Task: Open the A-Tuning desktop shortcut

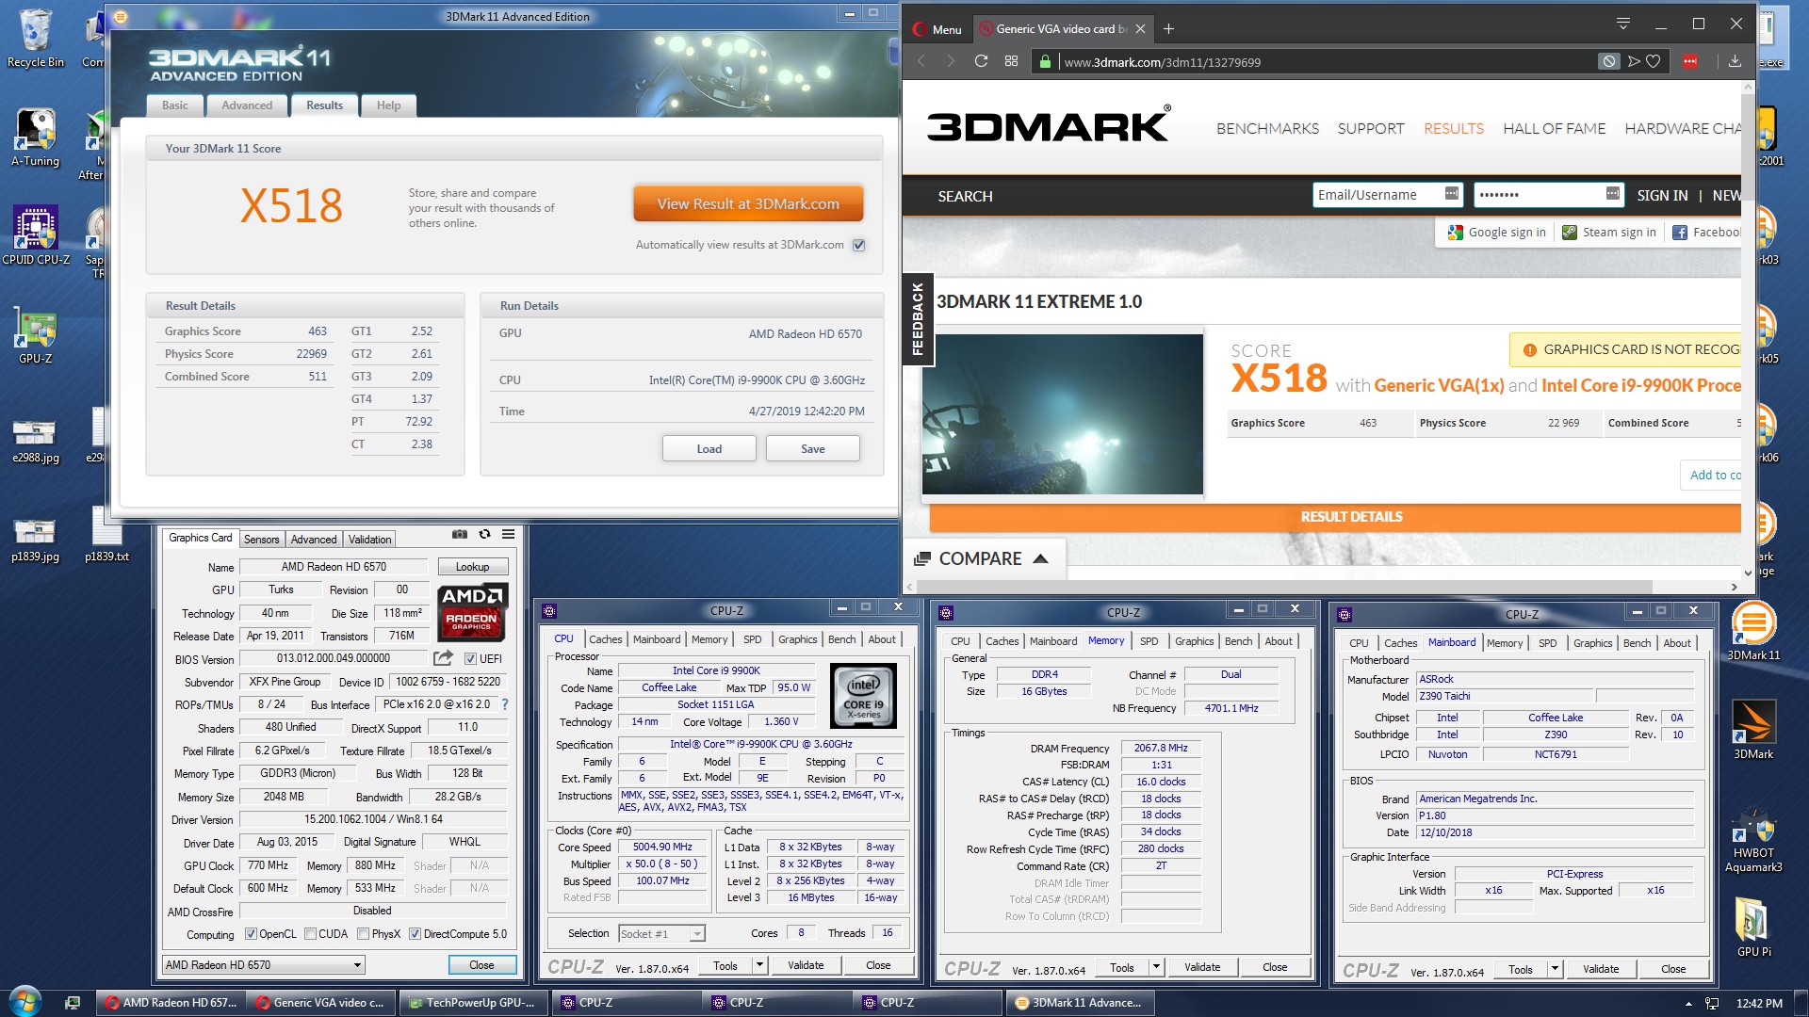Action: [36, 137]
